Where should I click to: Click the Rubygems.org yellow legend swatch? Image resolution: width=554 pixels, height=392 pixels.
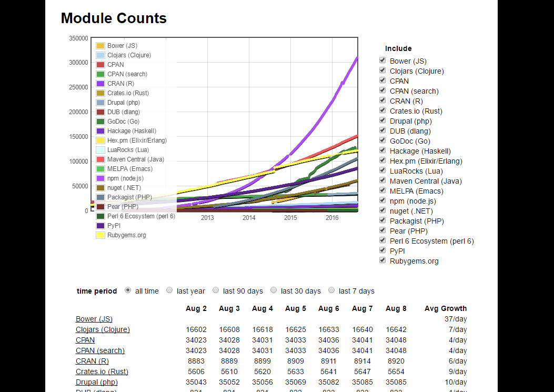[100, 235]
